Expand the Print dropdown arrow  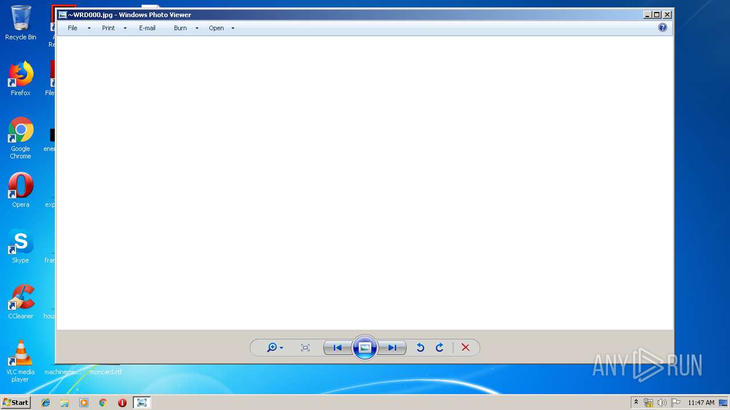click(x=125, y=28)
